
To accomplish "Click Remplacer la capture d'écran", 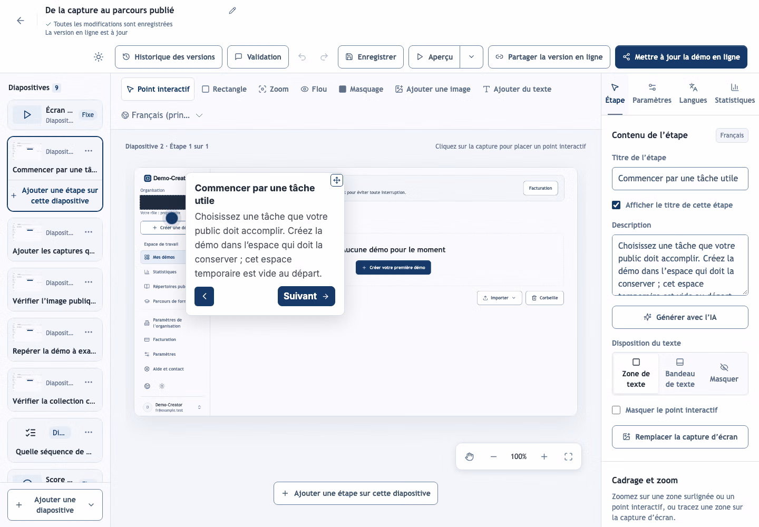I will point(680,437).
